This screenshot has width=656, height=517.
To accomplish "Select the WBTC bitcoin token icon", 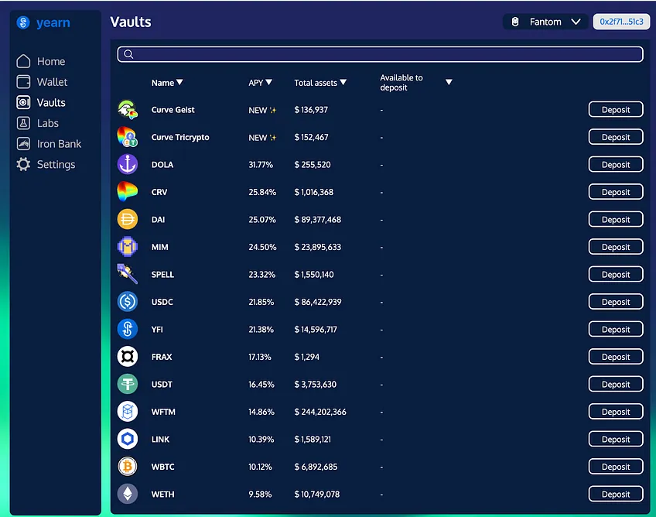I will point(127,467).
